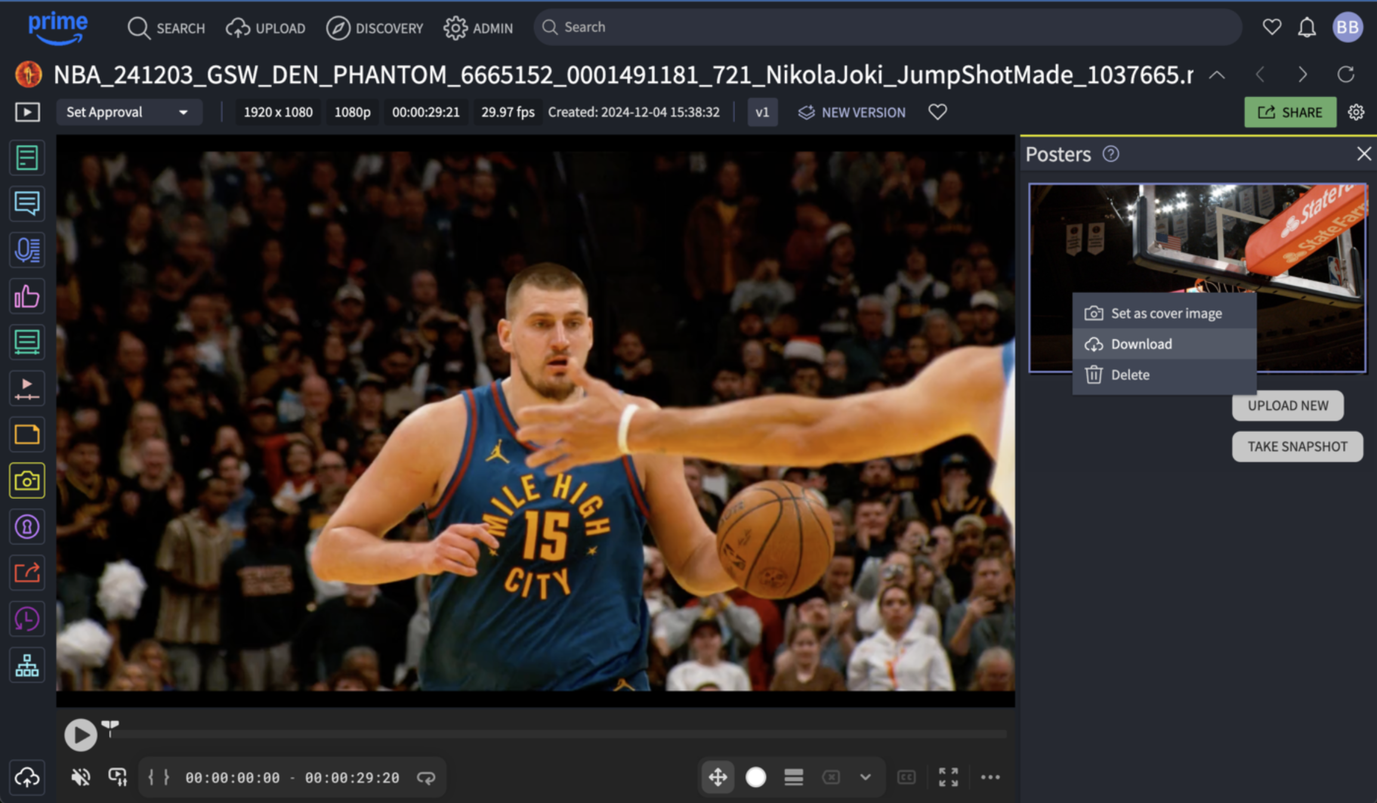Open the Admin menu
Viewport: 1377px width, 803px height.
(478, 27)
